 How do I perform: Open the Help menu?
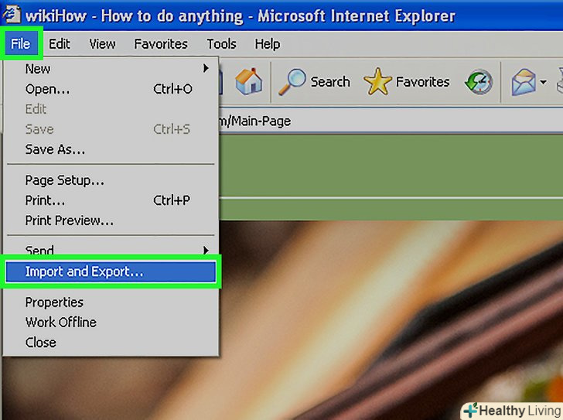tap(267, 44)
